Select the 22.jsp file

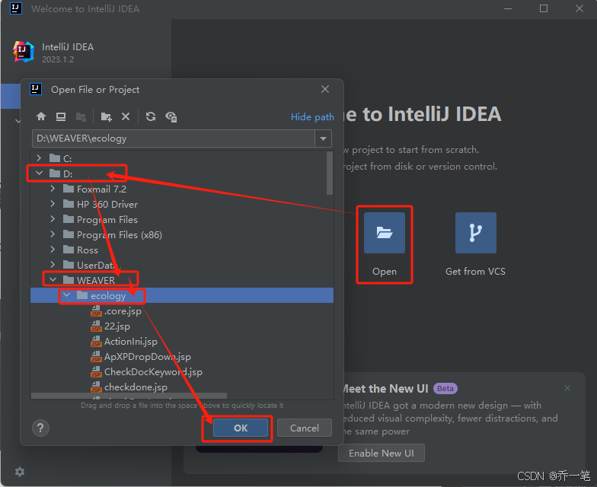182,326
